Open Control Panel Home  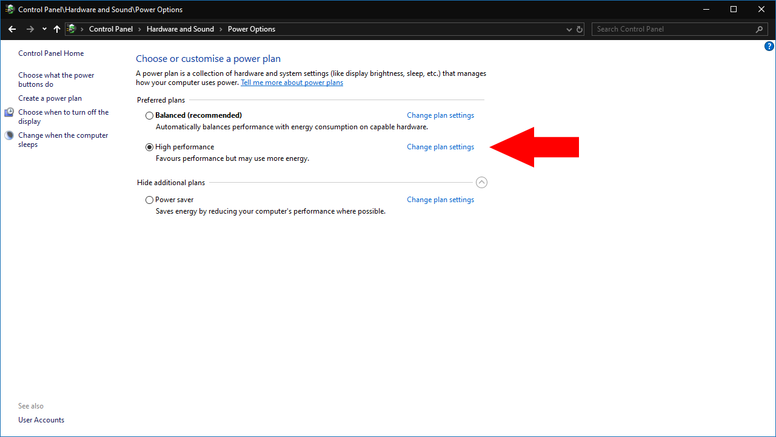(x=51, y=53)
